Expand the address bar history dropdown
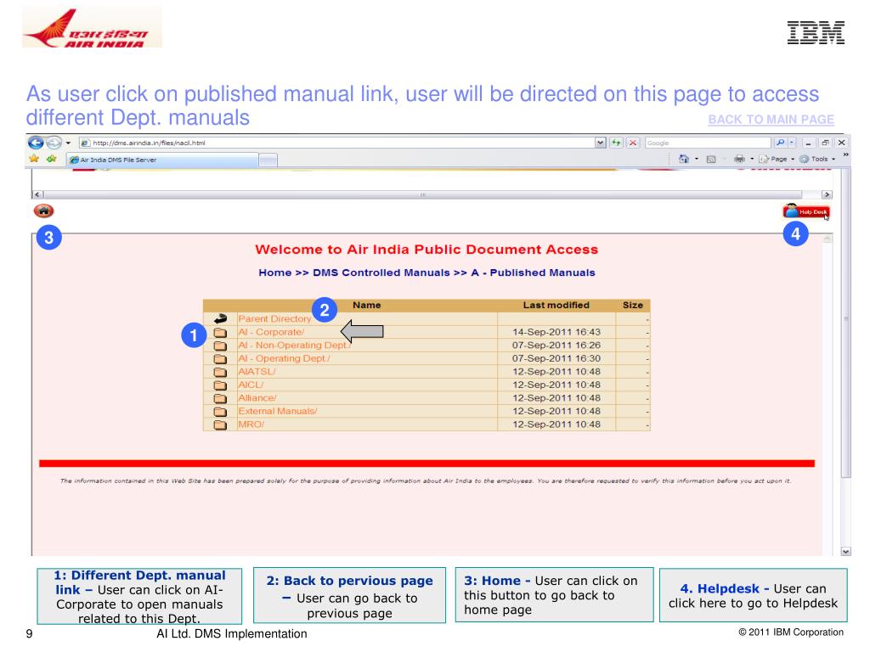The image size is (870, 652). pyautogui.click(x=601, y=143)
